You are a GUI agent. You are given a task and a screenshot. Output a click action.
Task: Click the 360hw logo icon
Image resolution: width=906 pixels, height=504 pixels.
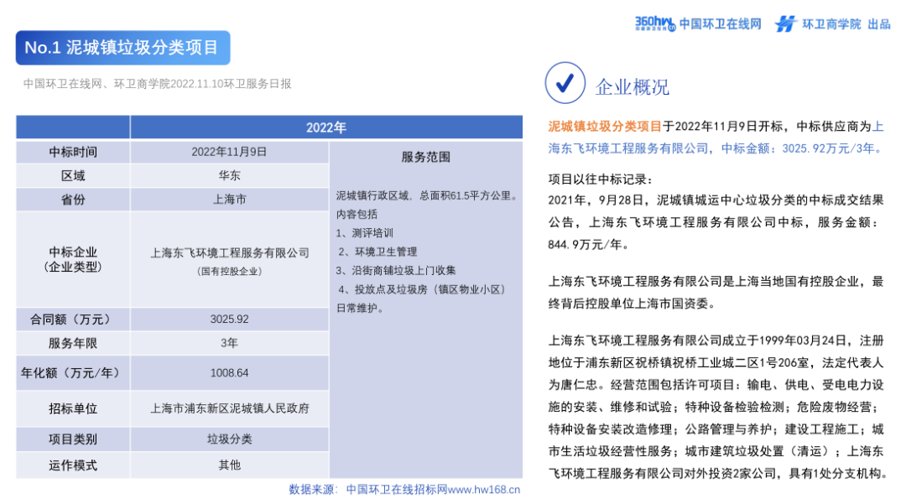click(654, 23)
